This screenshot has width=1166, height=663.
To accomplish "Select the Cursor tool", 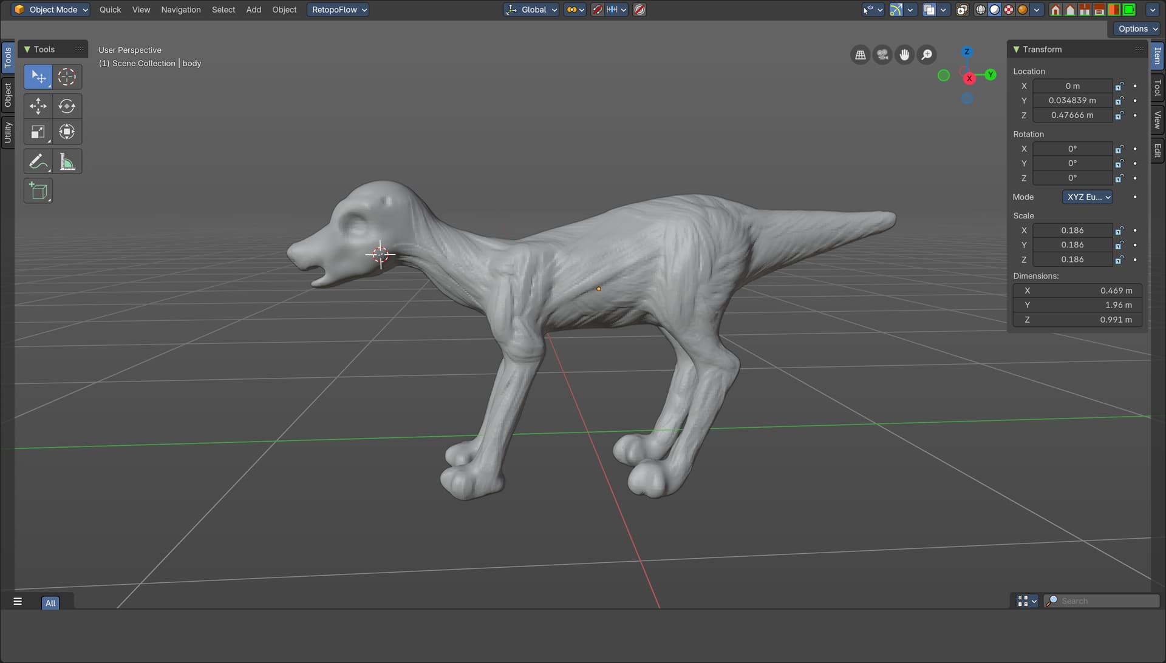I will click(67, 76).
